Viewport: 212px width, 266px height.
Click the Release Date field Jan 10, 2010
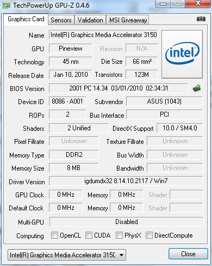coord(71,75)
